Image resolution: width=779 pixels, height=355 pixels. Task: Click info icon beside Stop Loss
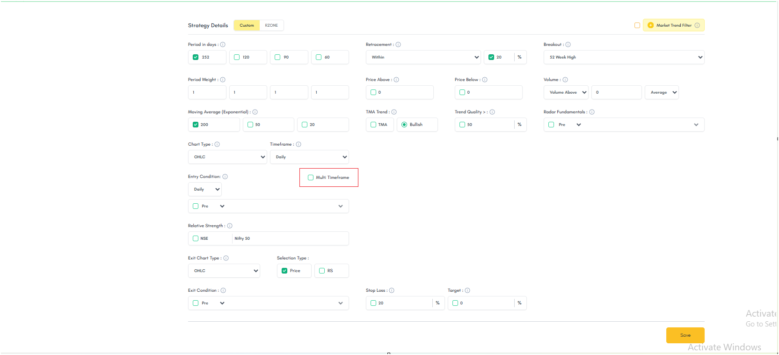(x=392, y=290)
